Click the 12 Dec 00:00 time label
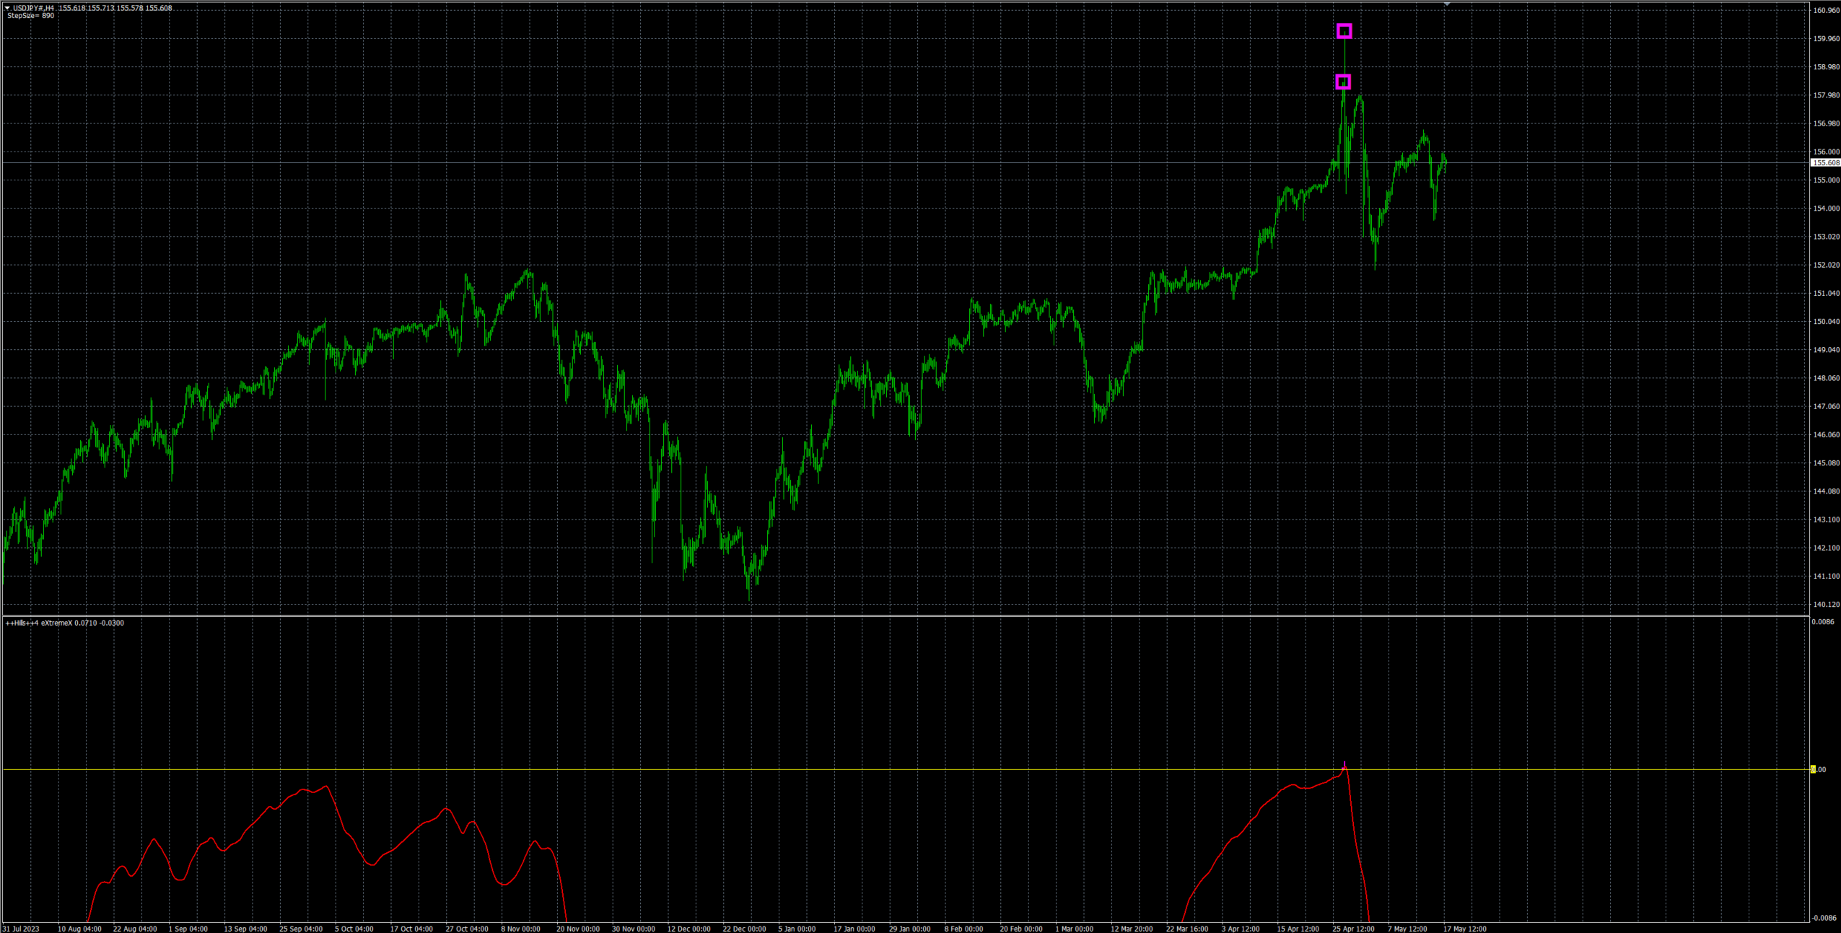1841x933 pixels. (x=688, y=929)
